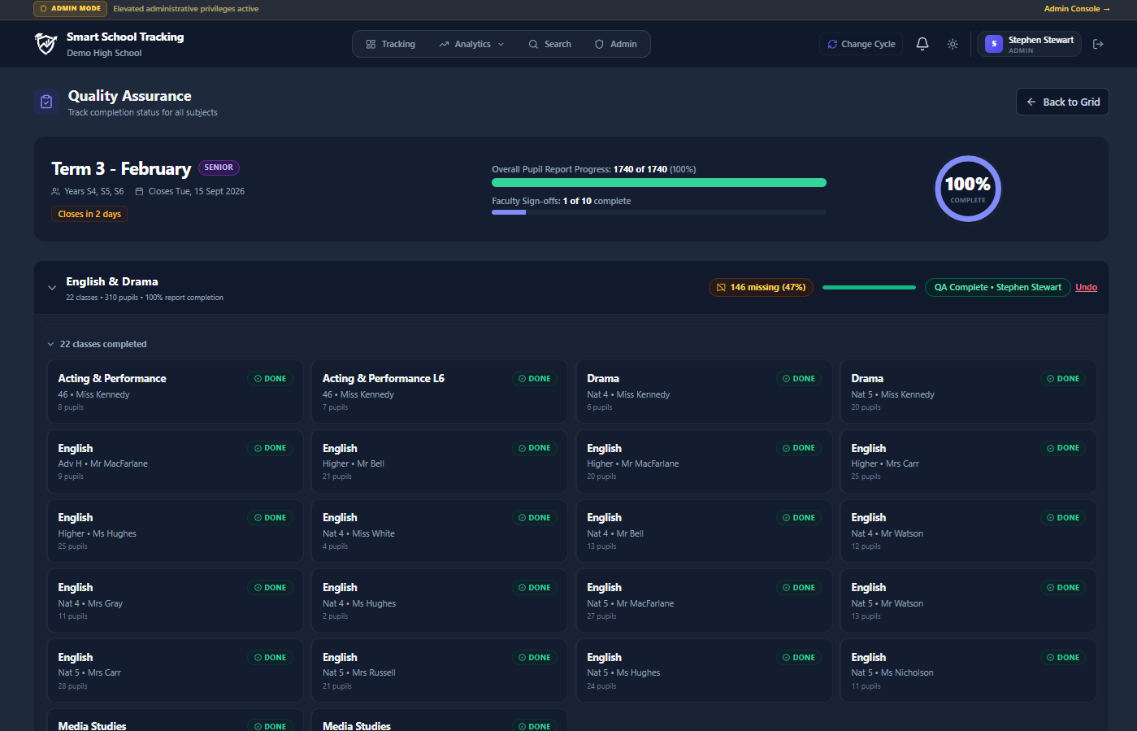Open Acting & Performance class card
Image resolution: width=1137 pixels, height=731 pixels.
pos(175,392)
